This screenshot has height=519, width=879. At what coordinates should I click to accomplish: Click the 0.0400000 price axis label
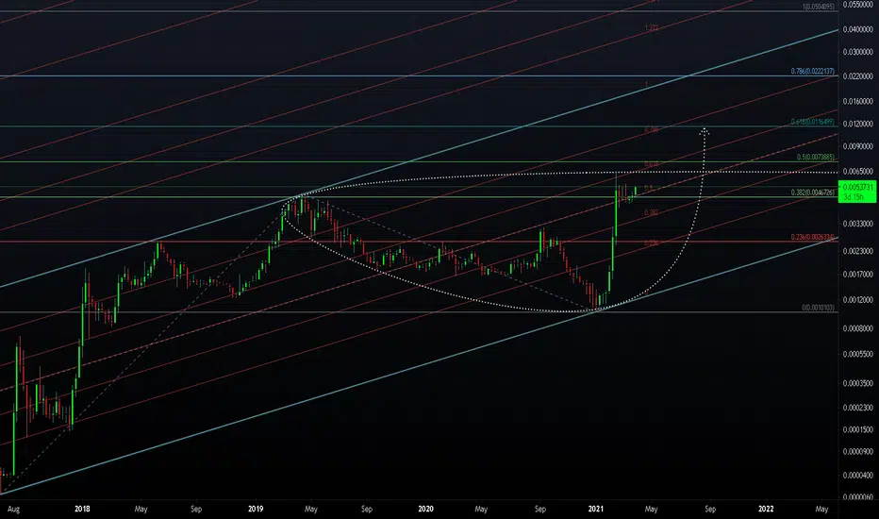[858, 29]
